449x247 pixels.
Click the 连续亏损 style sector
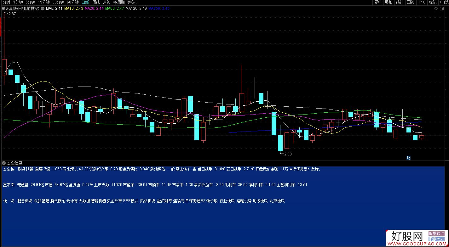coord(181,201)
